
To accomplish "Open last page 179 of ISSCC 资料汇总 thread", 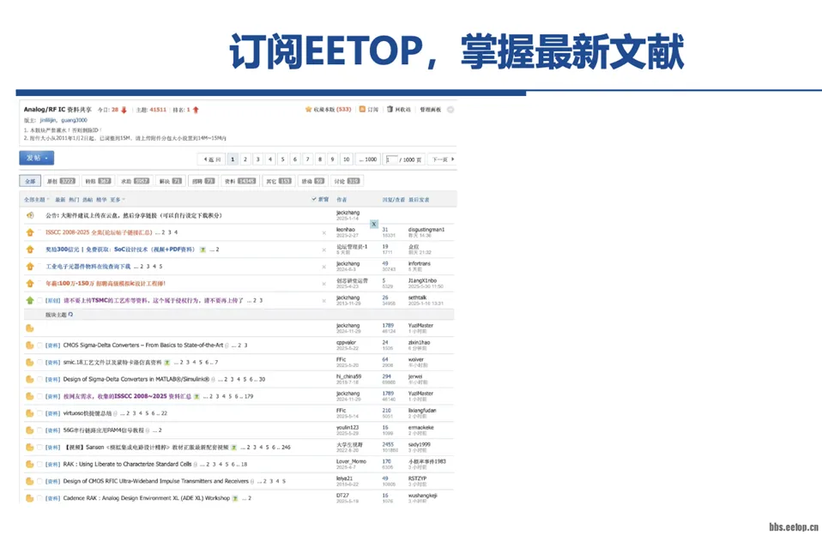I will pyautogui.click(x=249, y=396).
